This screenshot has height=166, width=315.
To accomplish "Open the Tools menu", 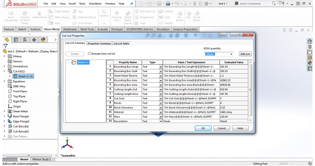I will click(82, 4).
